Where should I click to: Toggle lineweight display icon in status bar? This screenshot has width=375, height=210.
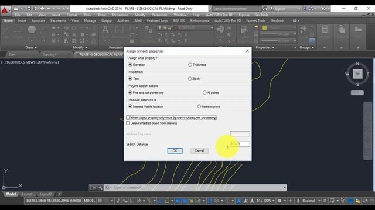(178, 201)
